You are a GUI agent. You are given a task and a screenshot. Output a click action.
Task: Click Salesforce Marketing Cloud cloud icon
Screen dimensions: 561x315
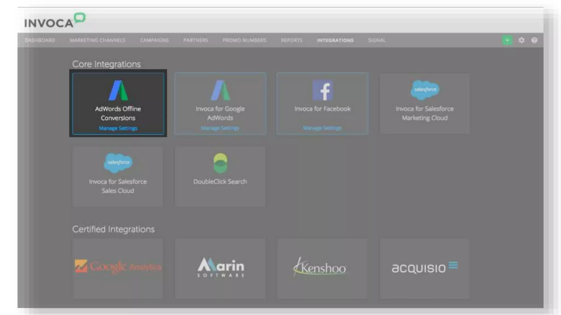(425, 90)
